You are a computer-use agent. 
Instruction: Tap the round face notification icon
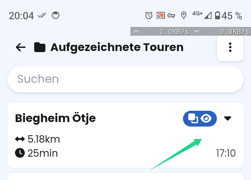click(x=55, y=15)
